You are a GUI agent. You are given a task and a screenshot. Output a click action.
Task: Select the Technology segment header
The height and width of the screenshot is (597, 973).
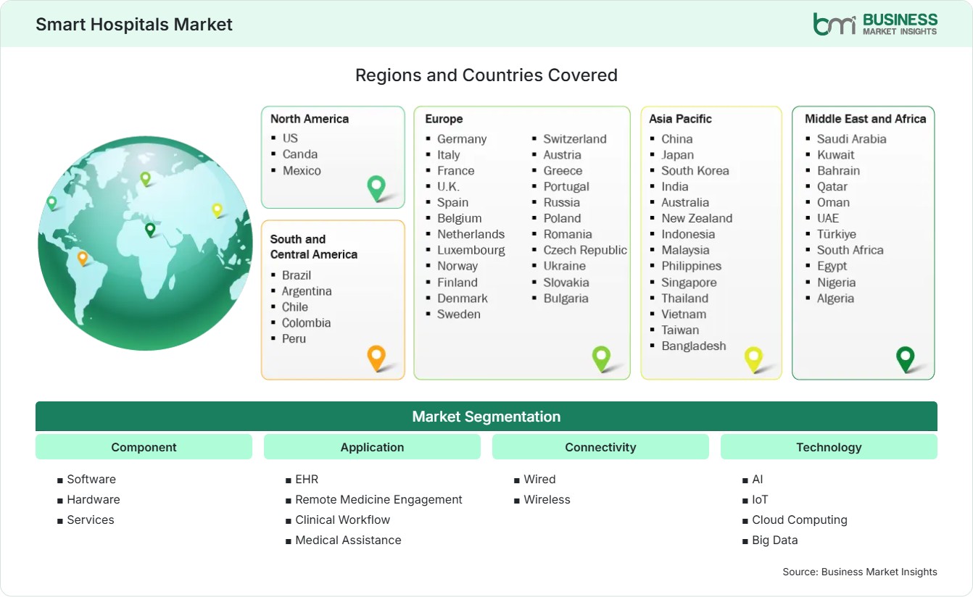[x=829, y=447]
